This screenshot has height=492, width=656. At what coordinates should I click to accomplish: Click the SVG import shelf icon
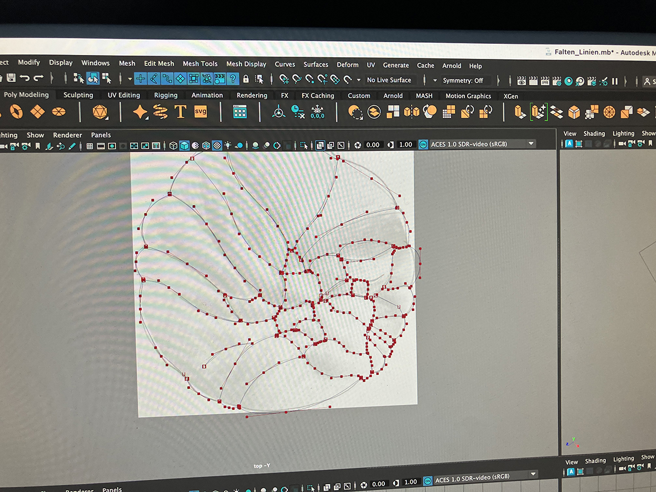[201, 112]
